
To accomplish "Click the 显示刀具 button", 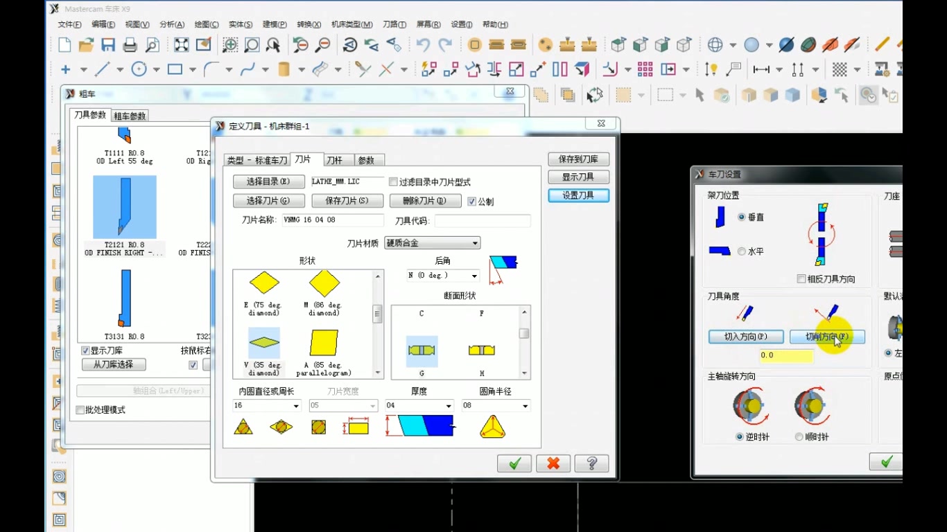I will (x=578, y=177).
